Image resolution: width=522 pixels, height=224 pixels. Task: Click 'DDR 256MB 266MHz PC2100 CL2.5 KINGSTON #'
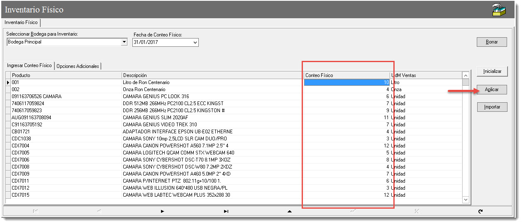coord(174,111)
